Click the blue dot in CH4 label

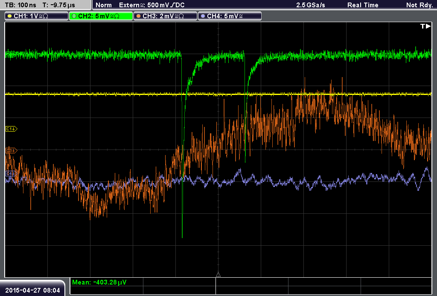tap(203, 16)
